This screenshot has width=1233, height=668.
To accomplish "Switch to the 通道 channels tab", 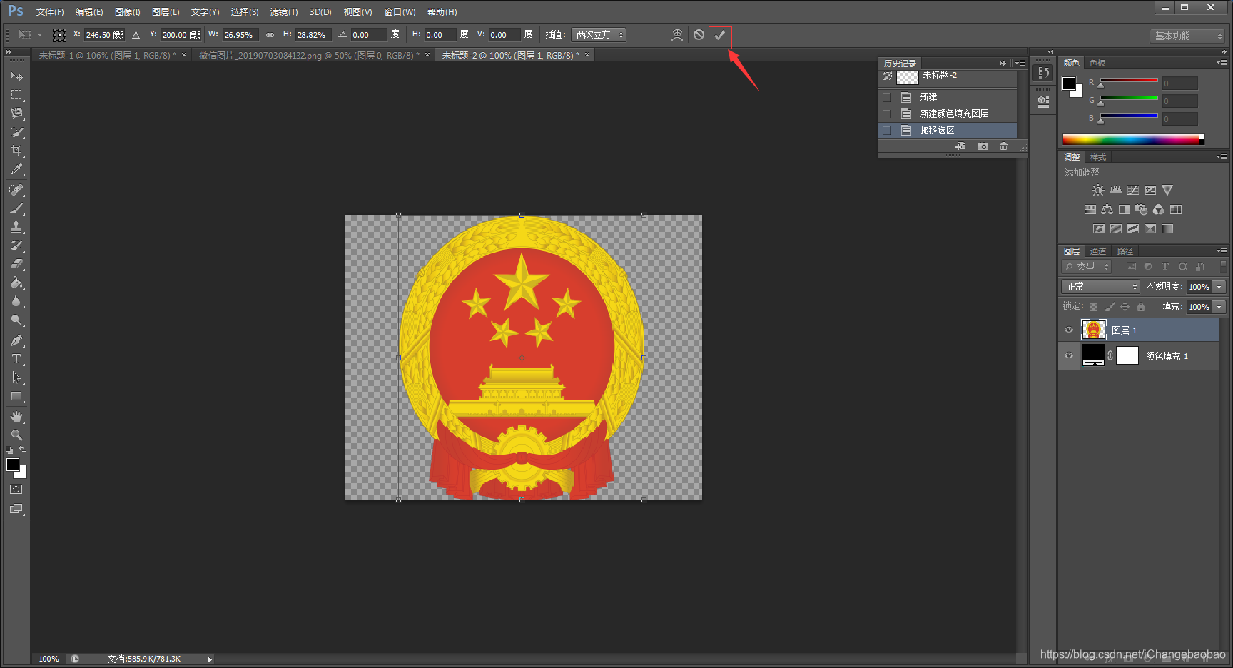I will click(1098, 251).
